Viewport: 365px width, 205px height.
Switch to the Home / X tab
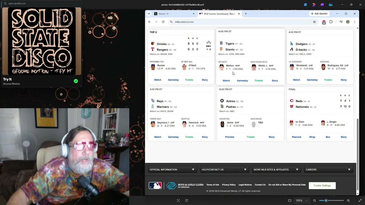(175, 14)
